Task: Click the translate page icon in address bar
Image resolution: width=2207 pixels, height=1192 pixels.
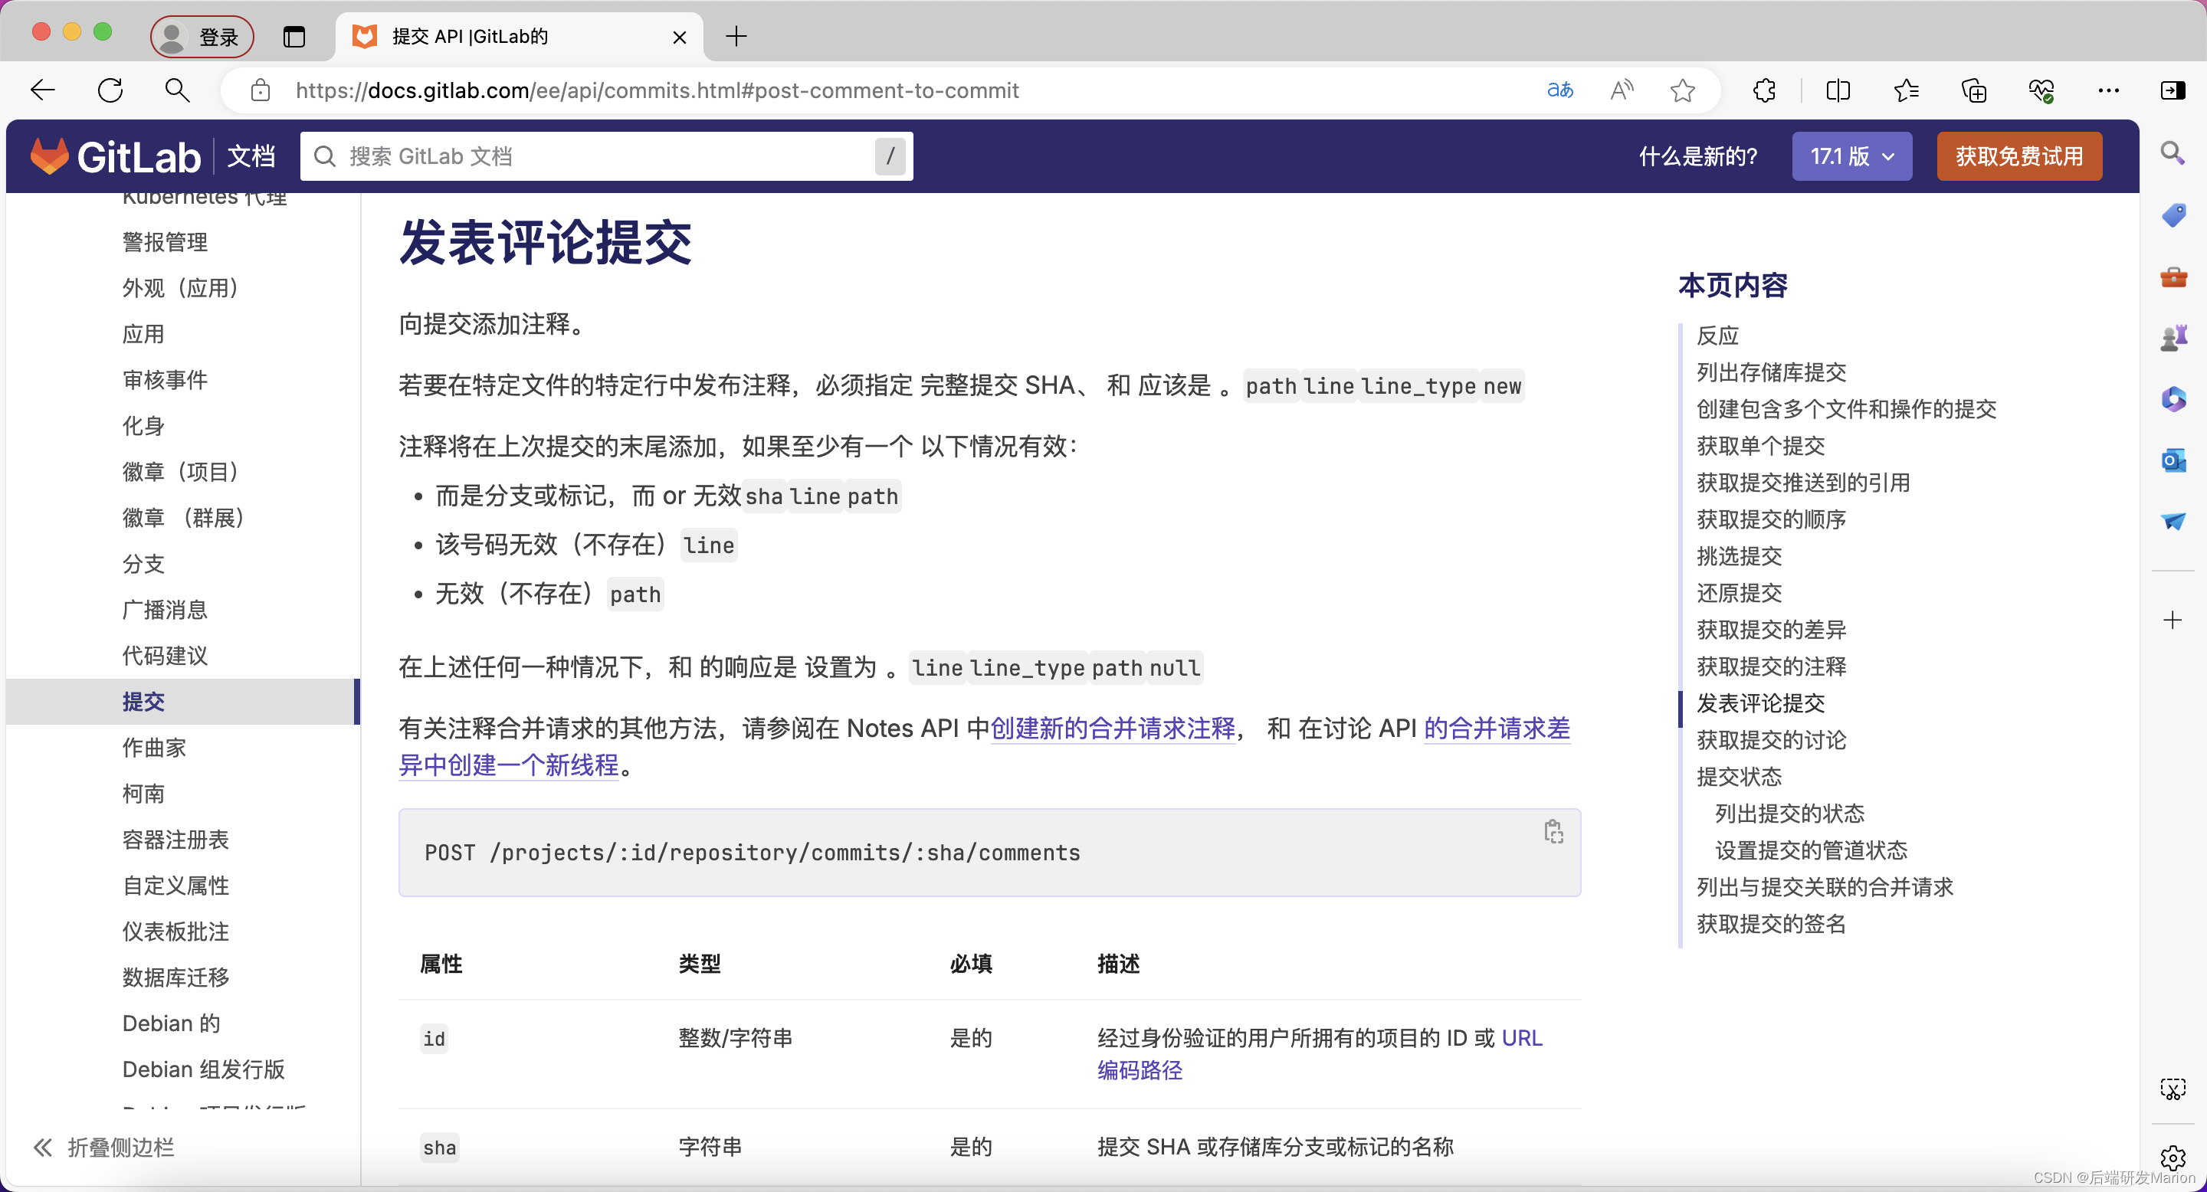Action: (x=1560, y=90)
